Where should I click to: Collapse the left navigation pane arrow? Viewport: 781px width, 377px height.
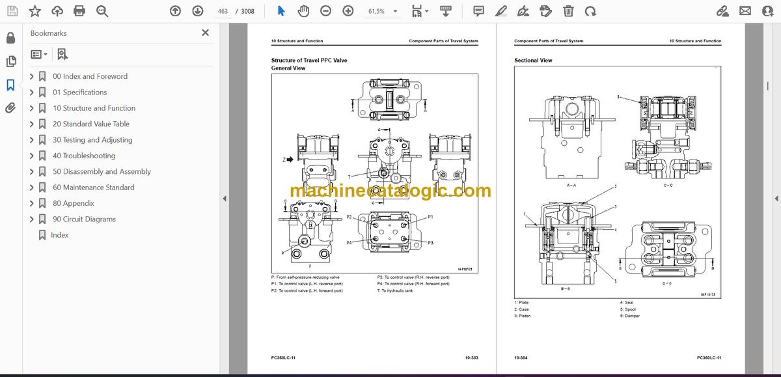coord(224,199)
